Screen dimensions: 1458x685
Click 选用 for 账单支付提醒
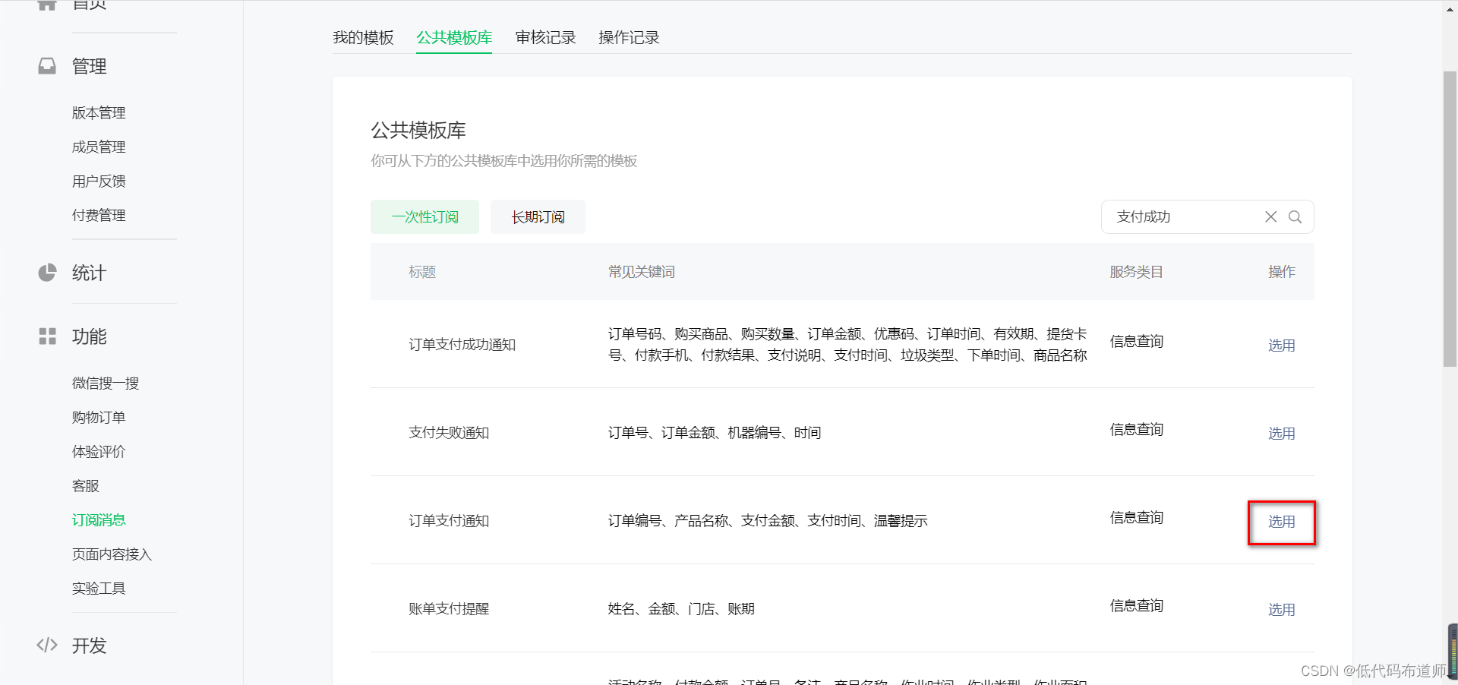coord(1281,610)
